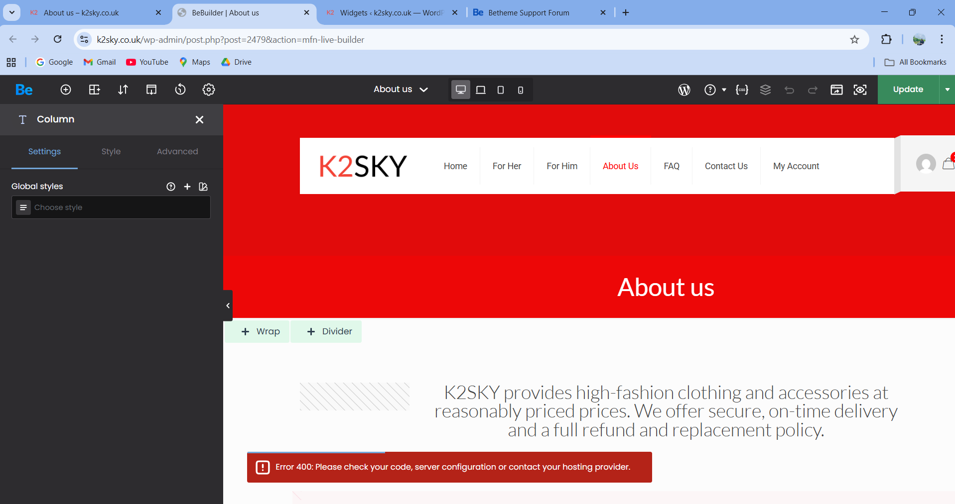The width and height of the screenshot is (955, 504).
Task: Expand the Update options arrow
Action: pyautogui.click(x=947, y=90)
